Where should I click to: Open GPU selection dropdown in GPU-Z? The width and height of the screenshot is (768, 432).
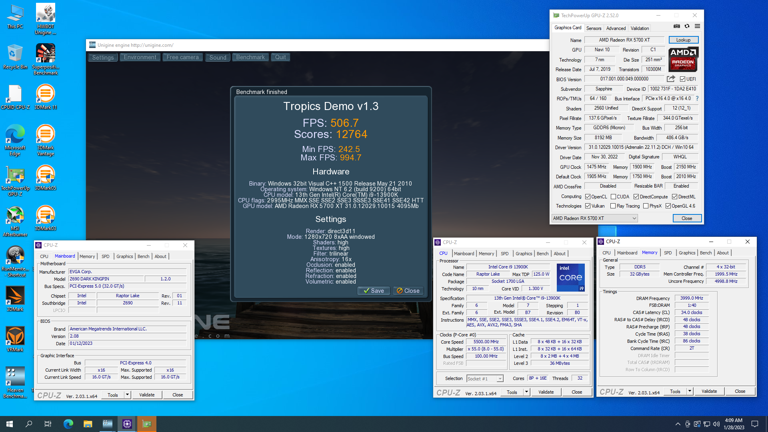[594, 218]
